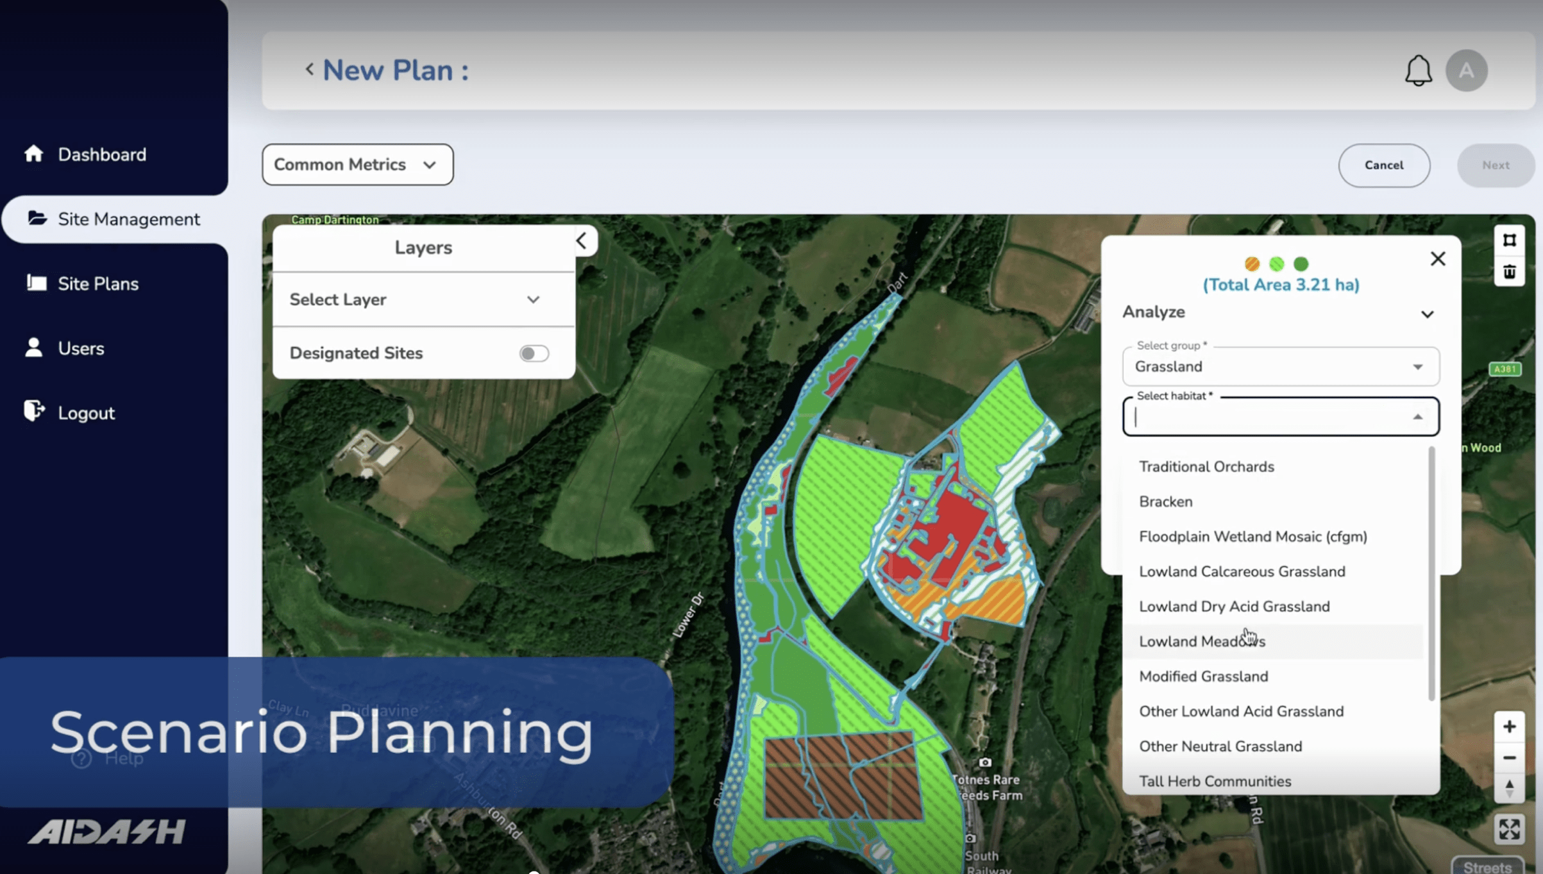
Task: Select Other Lowland Acid Grassland
Action: pos(1272,712)
